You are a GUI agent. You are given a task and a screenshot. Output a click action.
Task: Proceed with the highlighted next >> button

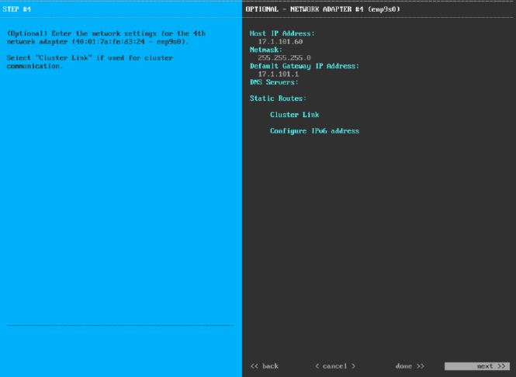click(476, 365)
